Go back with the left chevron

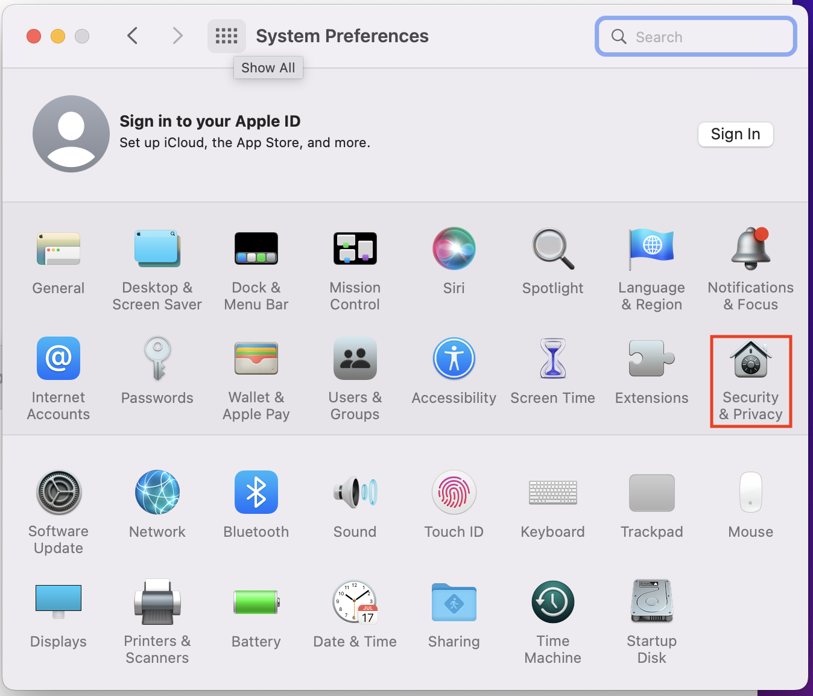coord(133,36)
